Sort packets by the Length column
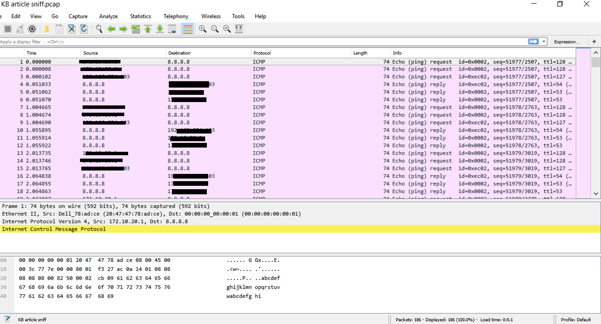 tap(371, 53)
